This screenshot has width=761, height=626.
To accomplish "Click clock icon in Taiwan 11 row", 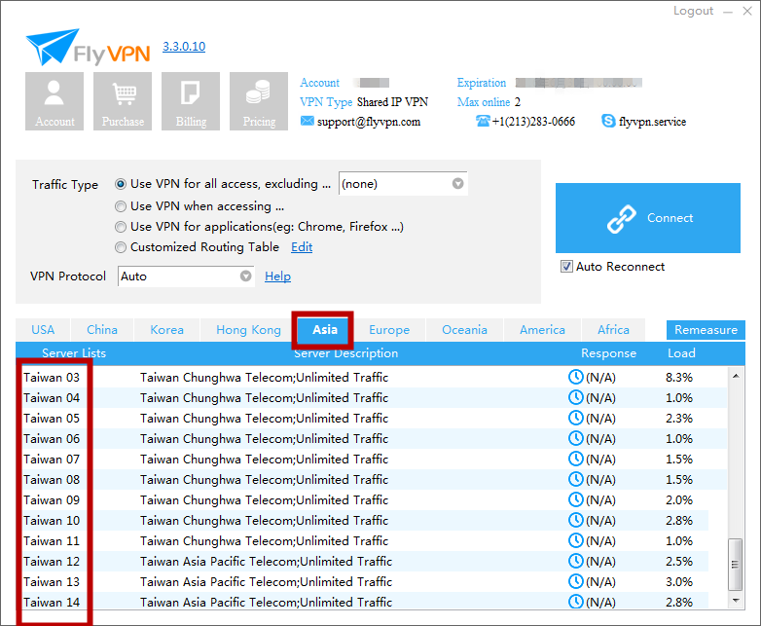I will click(x=575, y=540).
